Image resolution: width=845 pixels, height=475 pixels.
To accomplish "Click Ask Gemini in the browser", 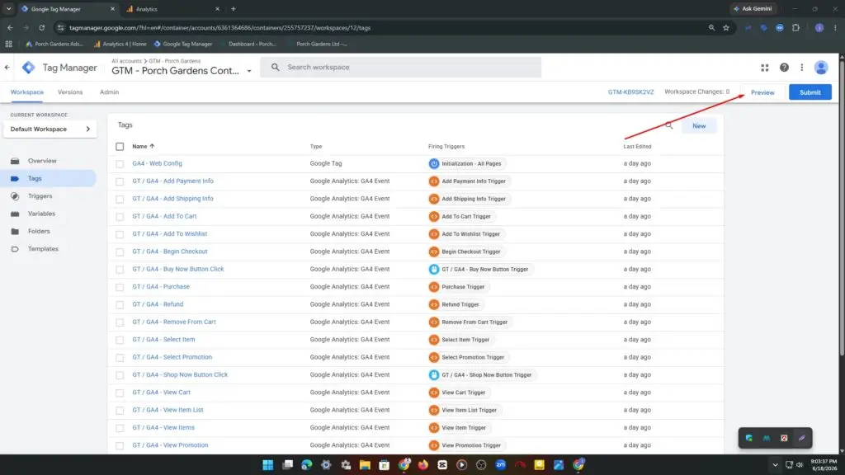I will tap(753, 8).
